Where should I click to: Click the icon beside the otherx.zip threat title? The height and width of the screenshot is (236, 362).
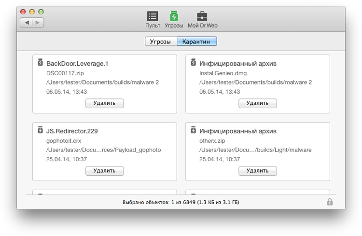[194, 130]
